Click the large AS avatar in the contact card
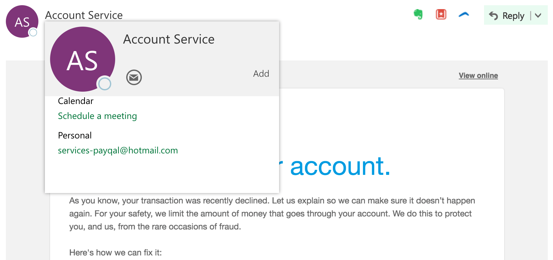The image size is (553, 260). point(83,59)
